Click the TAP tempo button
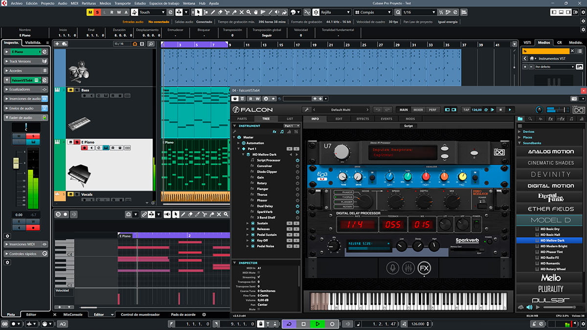This screenshot has height=330, width=587. (466, 110)
